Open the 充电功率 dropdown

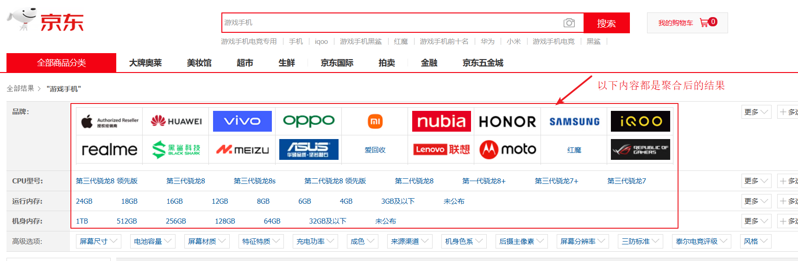pyautogui.click(x=315, y=241)
